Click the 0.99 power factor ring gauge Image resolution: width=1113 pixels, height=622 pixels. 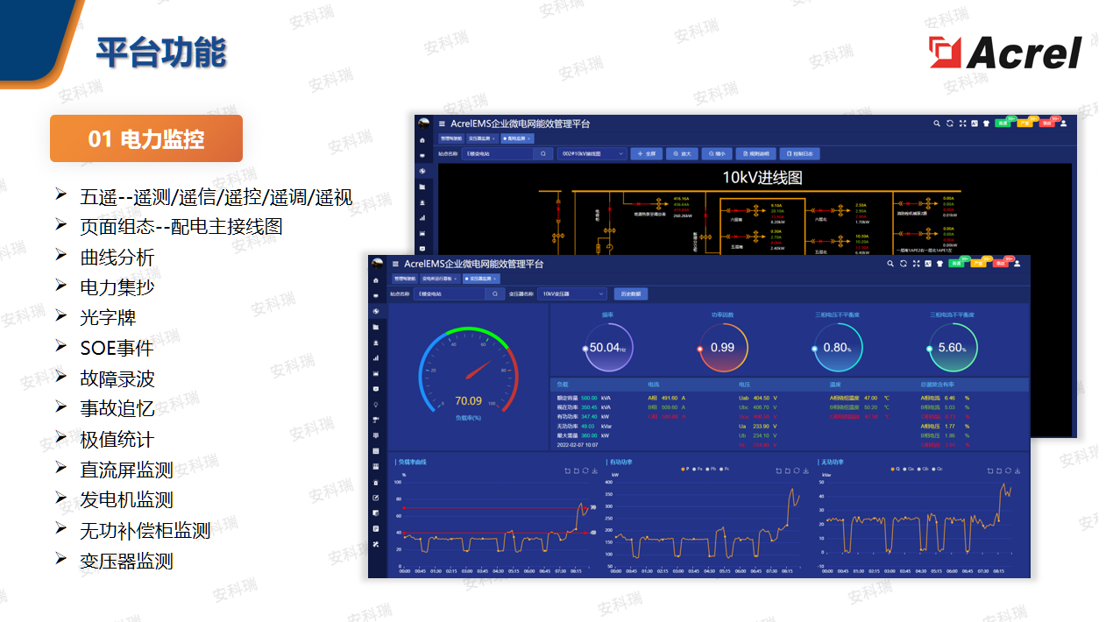coord(723,348)
